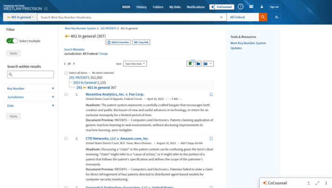Screen dimensions: 332x188
Task: Click the advanced search icon beside search button
Action: 277,17
